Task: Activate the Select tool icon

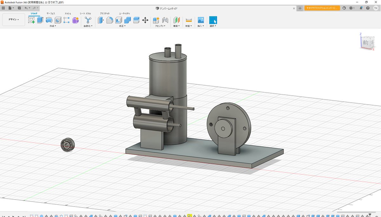Action: 213,20
